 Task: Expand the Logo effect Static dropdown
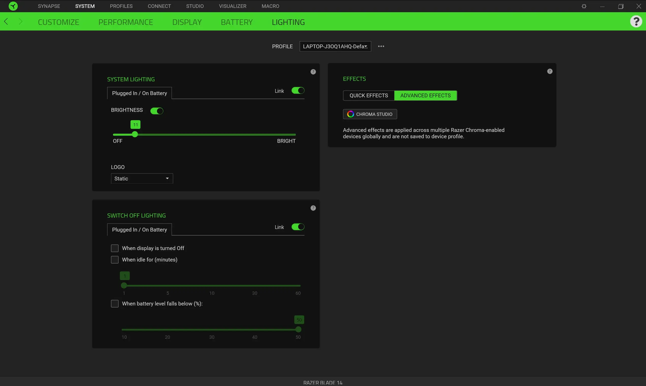pyautogui.click(x=142, y=178)
